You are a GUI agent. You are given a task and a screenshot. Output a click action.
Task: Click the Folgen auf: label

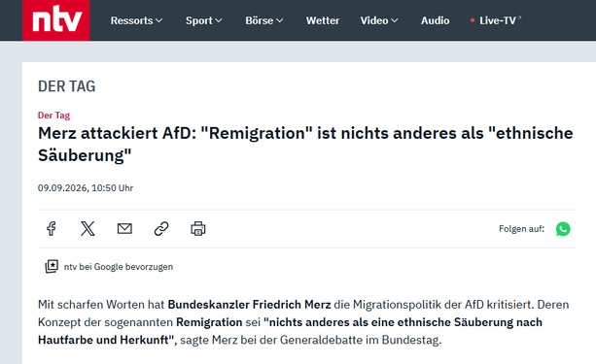521,229
